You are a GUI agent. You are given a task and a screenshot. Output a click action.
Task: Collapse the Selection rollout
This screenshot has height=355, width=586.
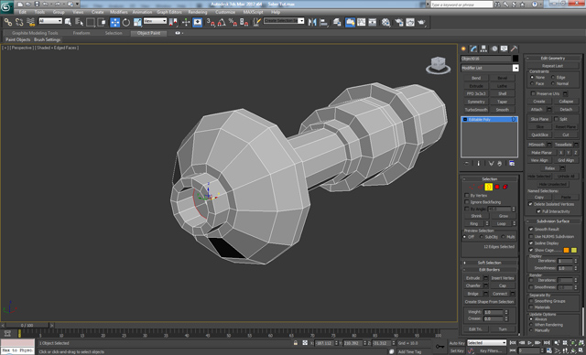click(x=489, y=179)
